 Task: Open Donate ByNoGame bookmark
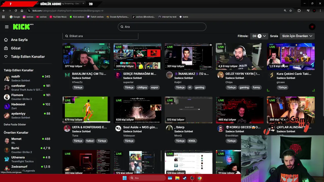point(117,17)
